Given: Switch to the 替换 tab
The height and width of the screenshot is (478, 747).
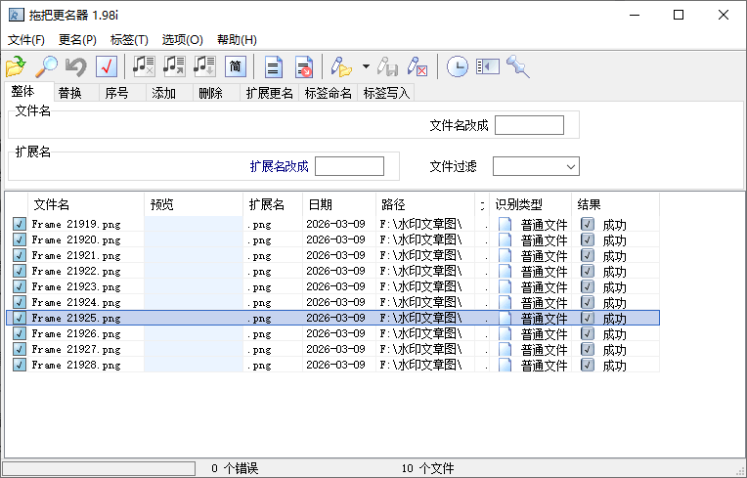Looking at the screenshot, I should [76, 93].
